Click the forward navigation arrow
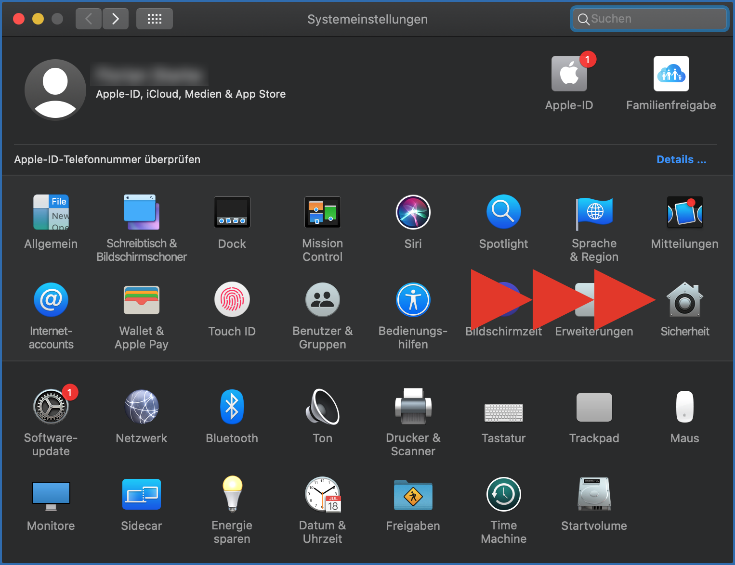735x565 pixels. [116, 19]
